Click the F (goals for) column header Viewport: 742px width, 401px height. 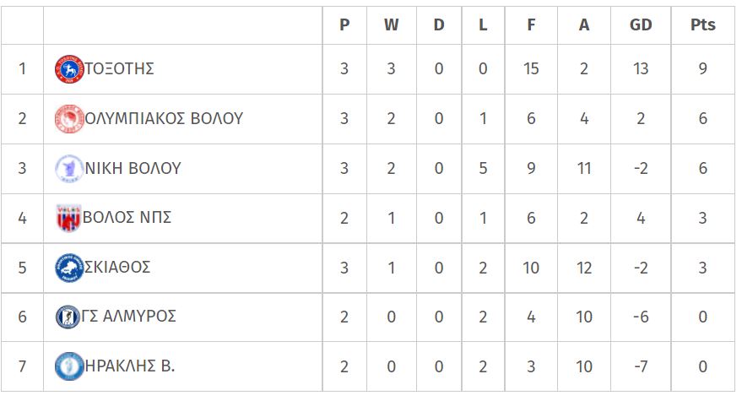[x=531, y=24]
